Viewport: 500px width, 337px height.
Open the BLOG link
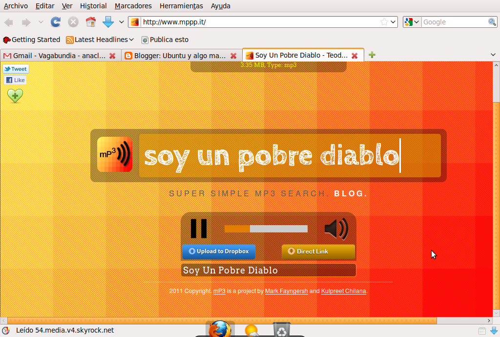(351, 193)
